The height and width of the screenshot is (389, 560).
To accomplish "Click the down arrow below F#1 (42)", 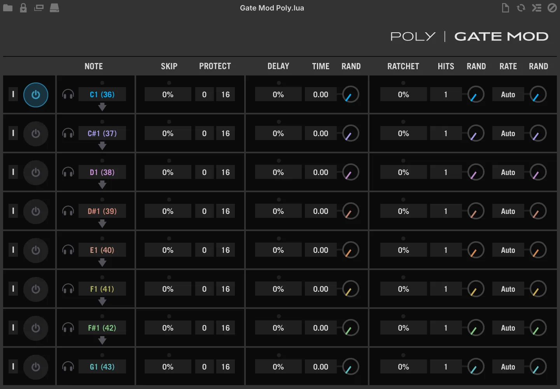I will pyautogui.click(x=102, y=340).
